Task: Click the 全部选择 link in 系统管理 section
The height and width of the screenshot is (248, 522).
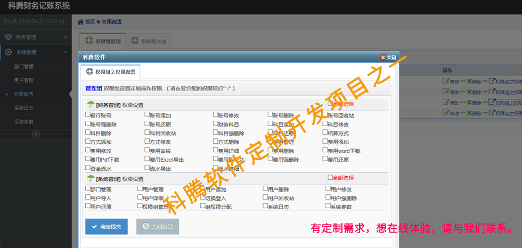Action: click(343, 178)
